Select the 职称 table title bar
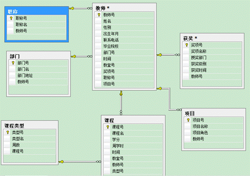250x176 pixels. click(x=37, y=11)
